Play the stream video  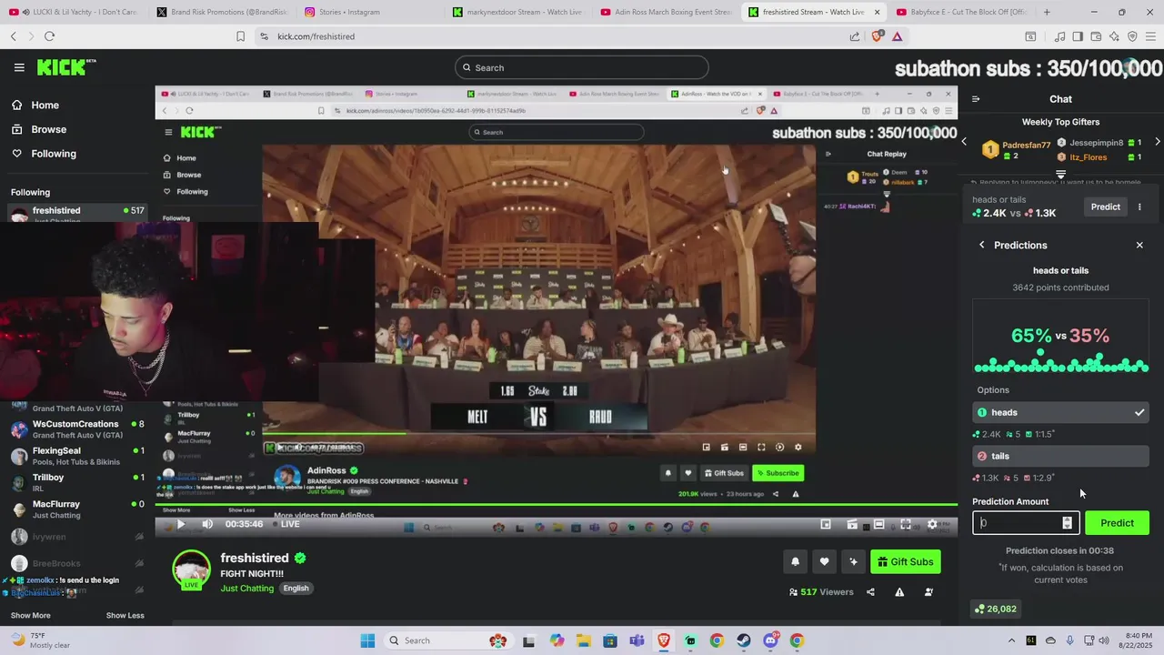180,524
